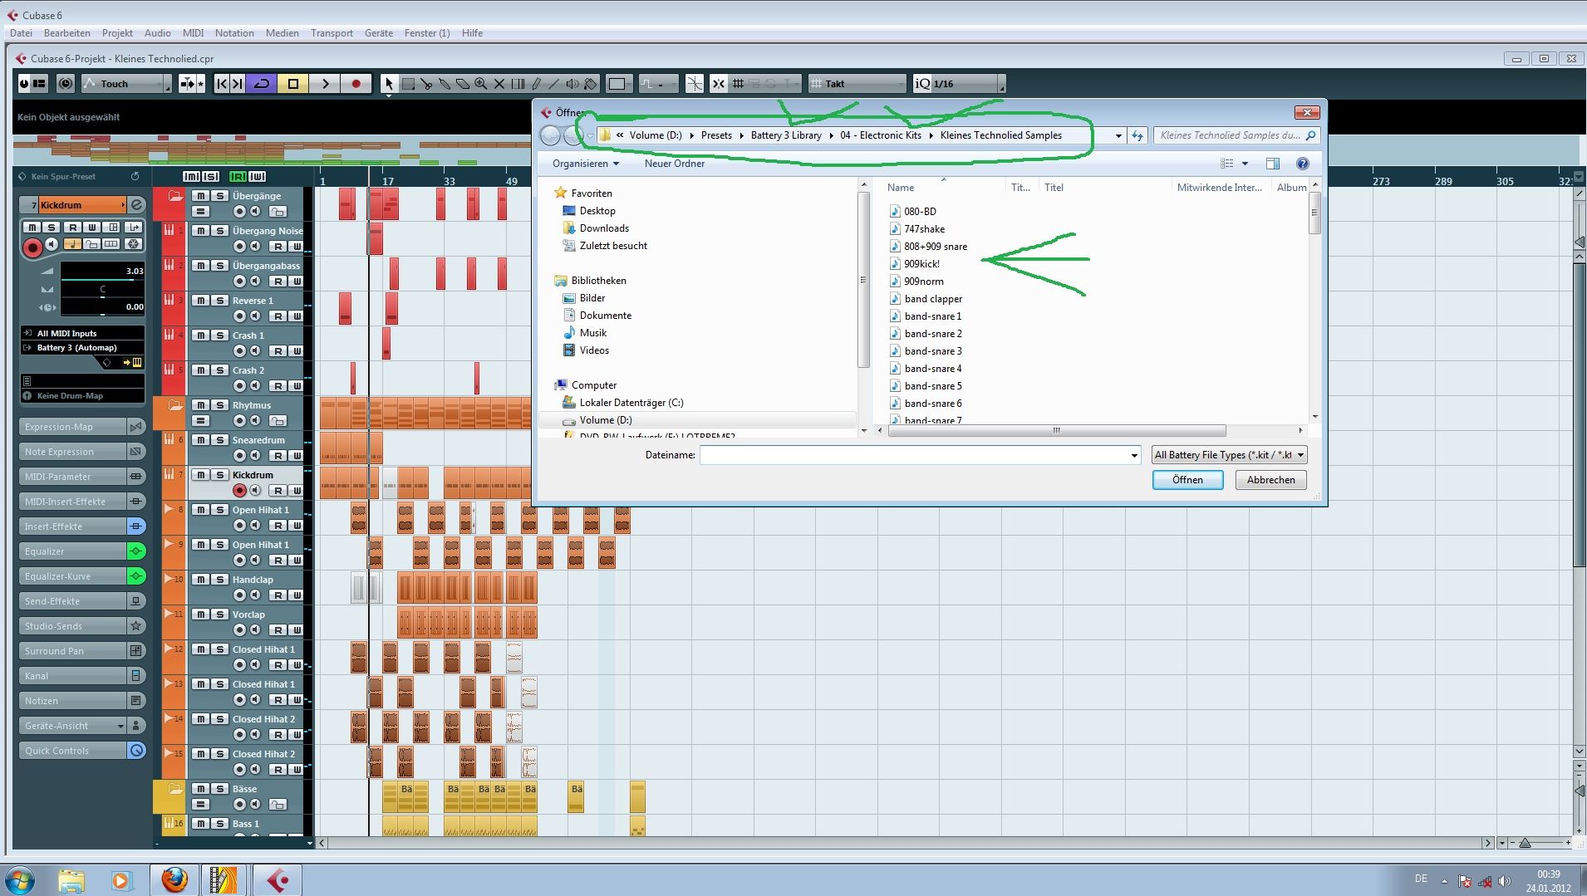The image size is (1587, 896).
Task: Select the Erase tool
Action: [463, 84]
